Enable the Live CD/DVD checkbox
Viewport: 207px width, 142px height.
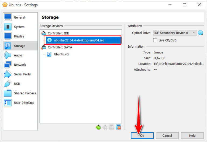[x=155, y=40]
